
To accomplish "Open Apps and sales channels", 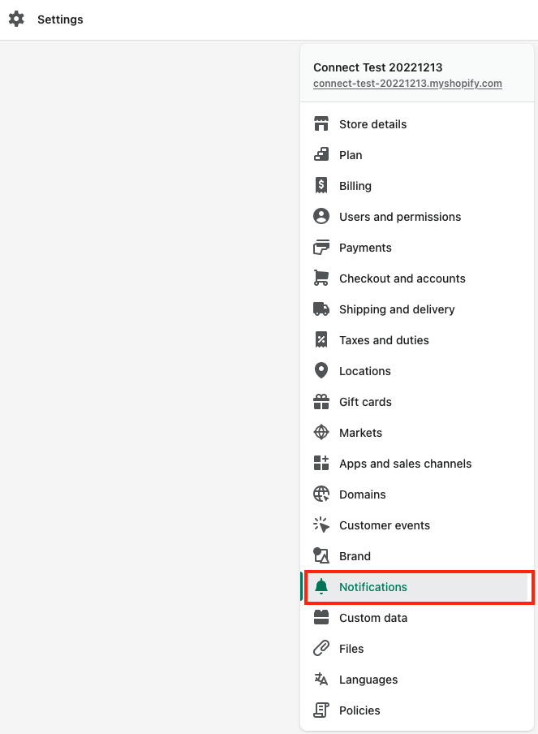I will click(x=405, y=464).
